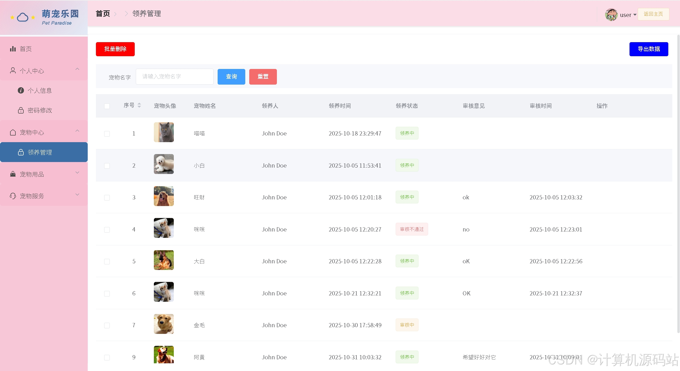Viewport: 680px width, 371px height.
Task: Click the 首页 breadcrumb link
Action: pos(103,14)
